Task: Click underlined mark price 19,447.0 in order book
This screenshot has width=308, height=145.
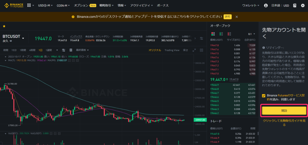Action: coord(234,79)
